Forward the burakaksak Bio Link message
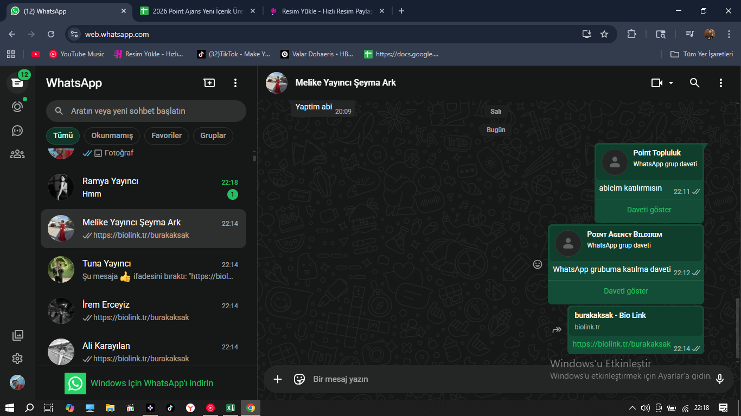This screenshot has height=416, width=741. click(557, 330)
